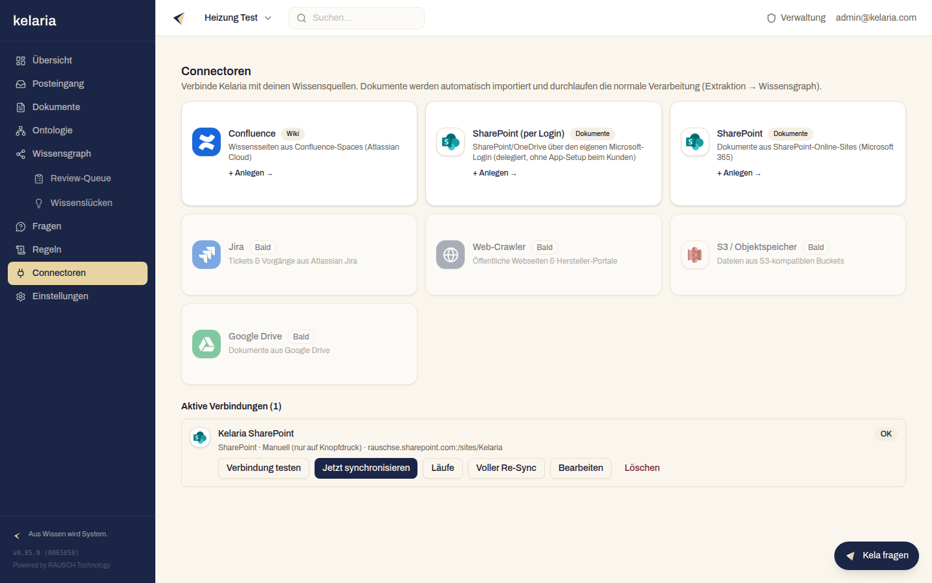Click the SharePoint Microsoft 365 card logo
Screen dimensions: 932x583
pyautogui.click(x=695, y=142)
